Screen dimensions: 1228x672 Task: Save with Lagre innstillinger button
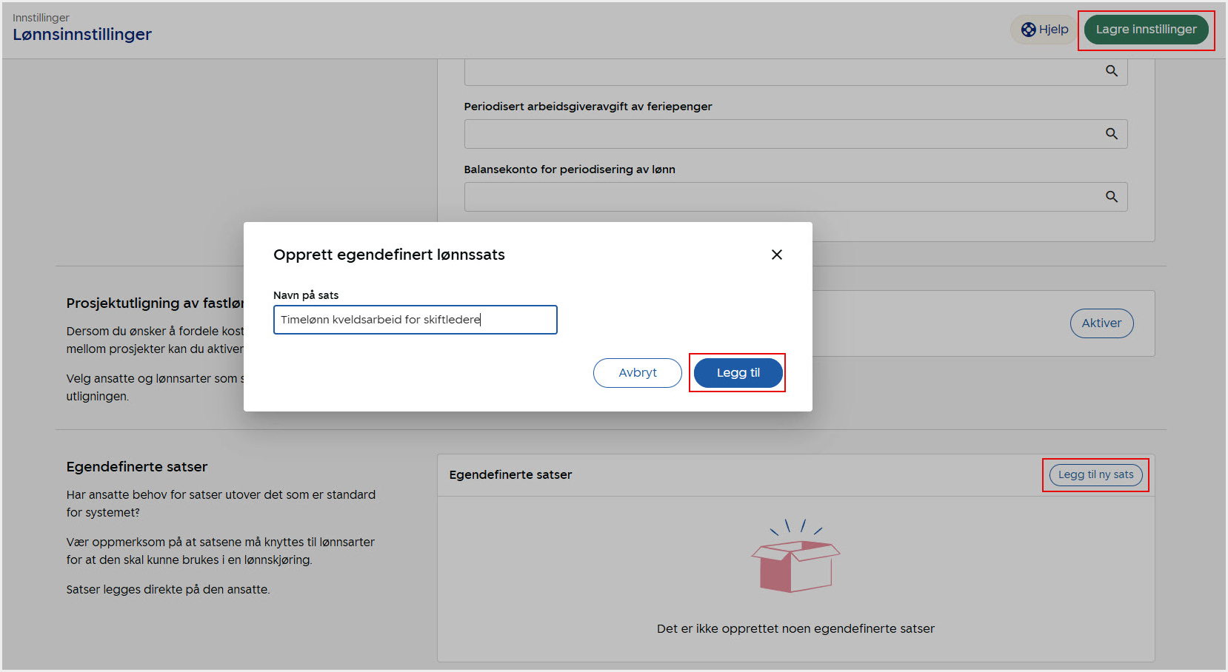pos(1146,30)
